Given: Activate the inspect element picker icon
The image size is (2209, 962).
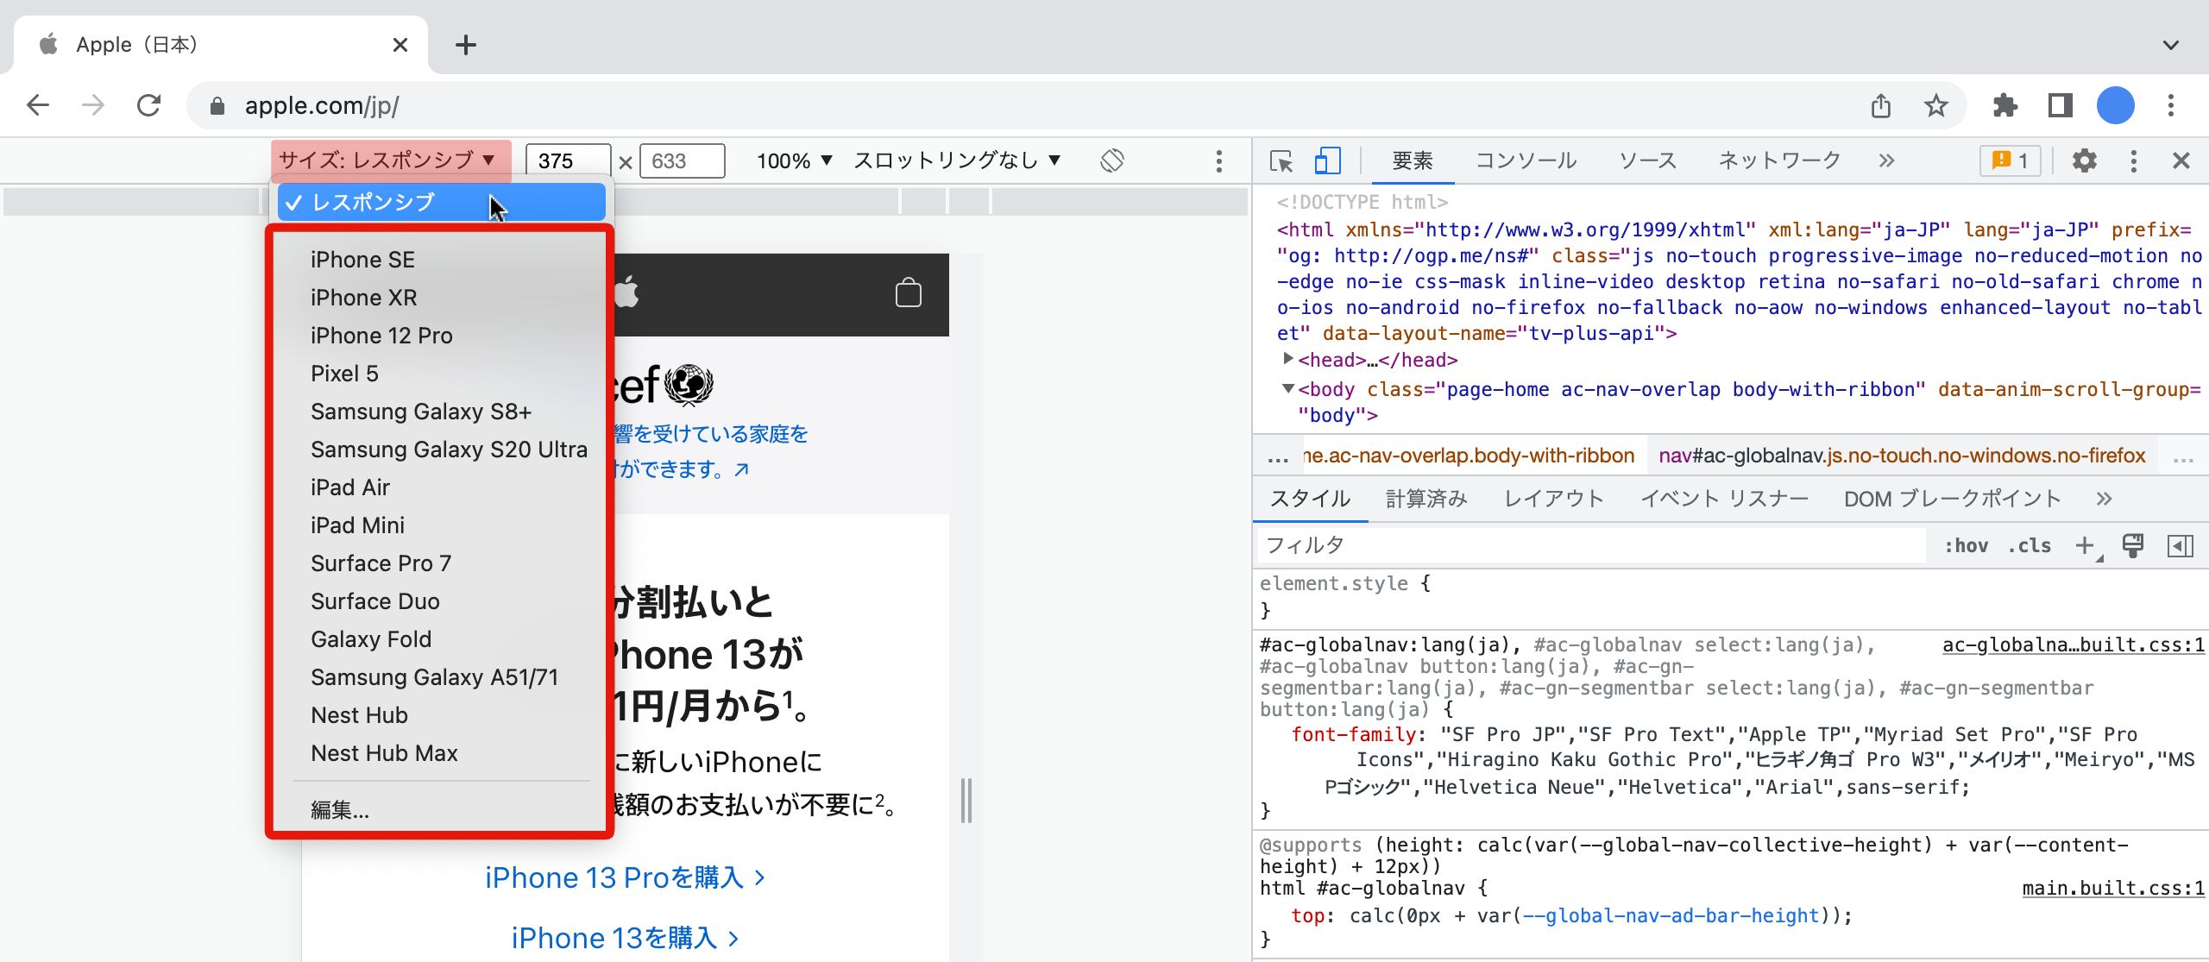Looking at the screenshot, I should click(x=1281, y=160).
